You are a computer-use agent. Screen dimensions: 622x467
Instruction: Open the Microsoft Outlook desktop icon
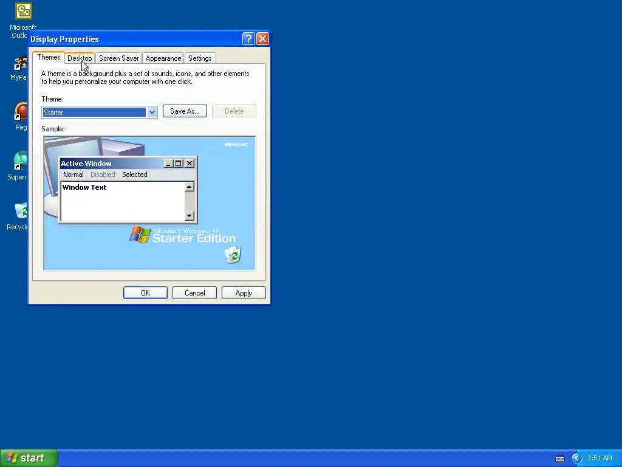tap(23, 11)
